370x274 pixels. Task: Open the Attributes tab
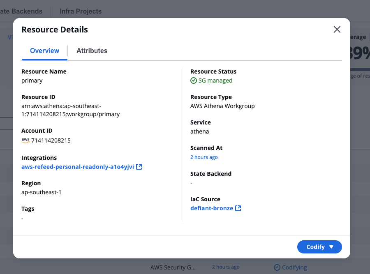[x=92, y=51]
